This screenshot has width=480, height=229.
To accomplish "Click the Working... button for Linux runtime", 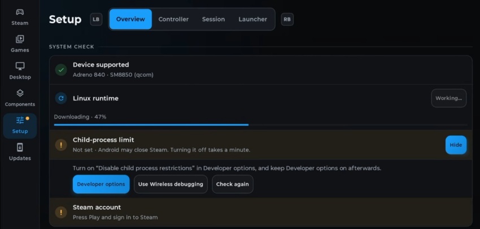I will (x=449, y=98).
